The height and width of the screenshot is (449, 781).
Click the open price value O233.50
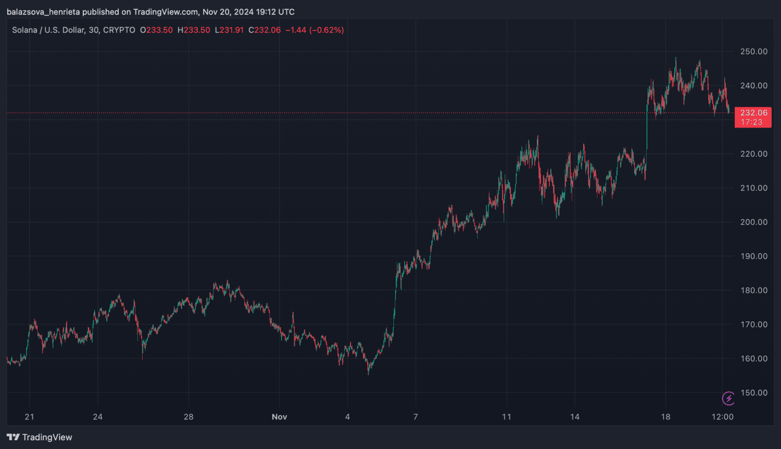[x=156, y=30]
